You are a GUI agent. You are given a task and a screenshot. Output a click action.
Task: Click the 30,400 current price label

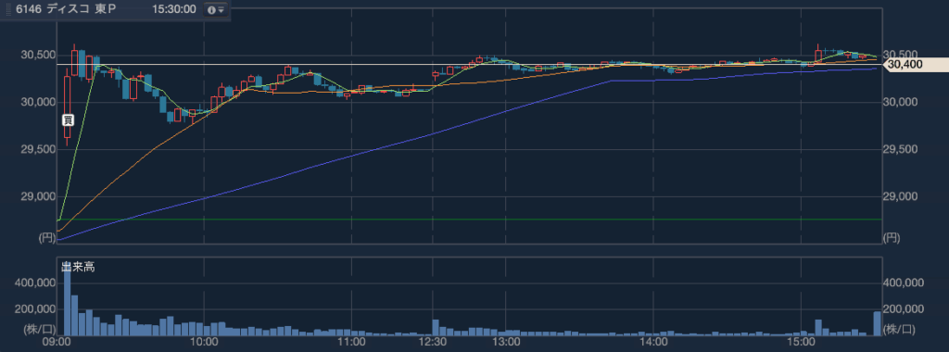[915, 64]
